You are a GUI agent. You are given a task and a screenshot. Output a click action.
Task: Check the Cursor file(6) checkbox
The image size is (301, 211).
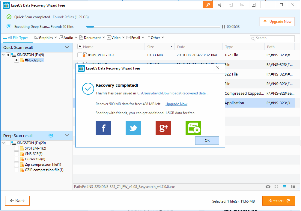point(16,159)
